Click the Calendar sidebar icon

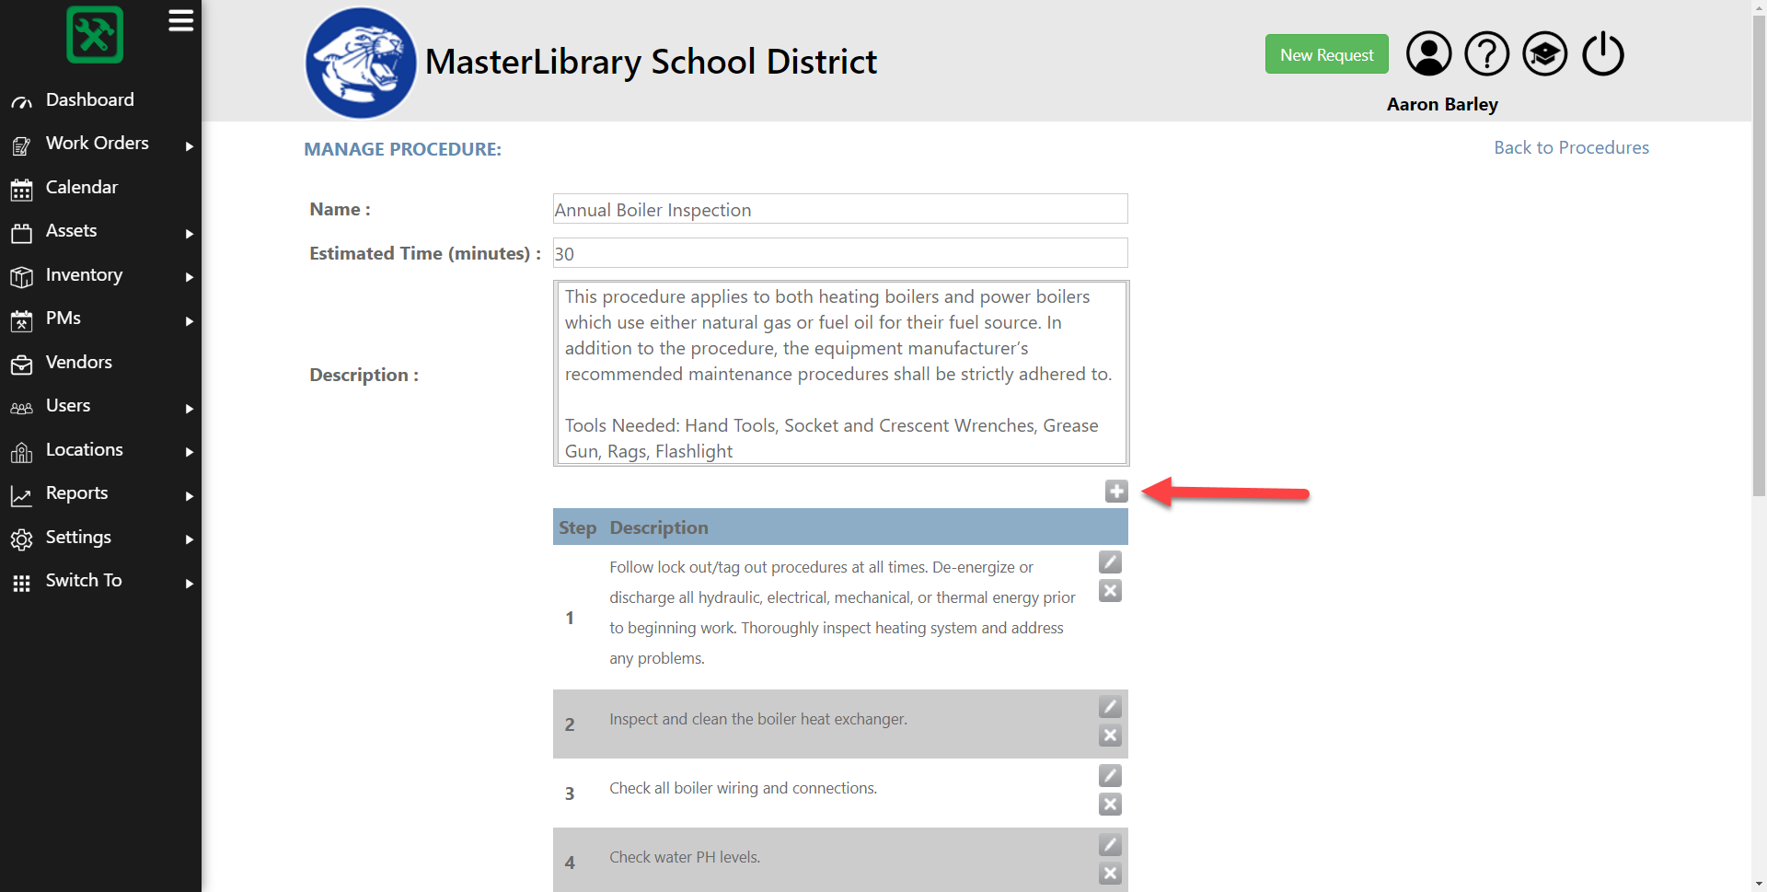pos(21,190)
